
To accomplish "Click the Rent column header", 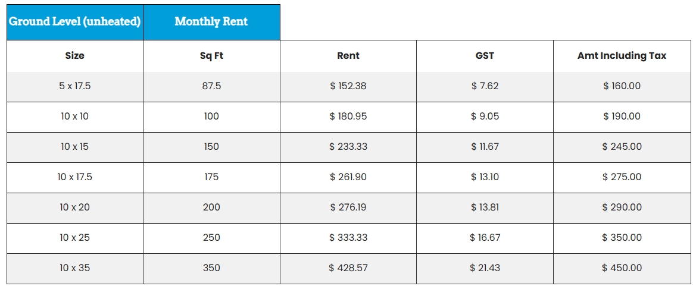I will [348, 56].
